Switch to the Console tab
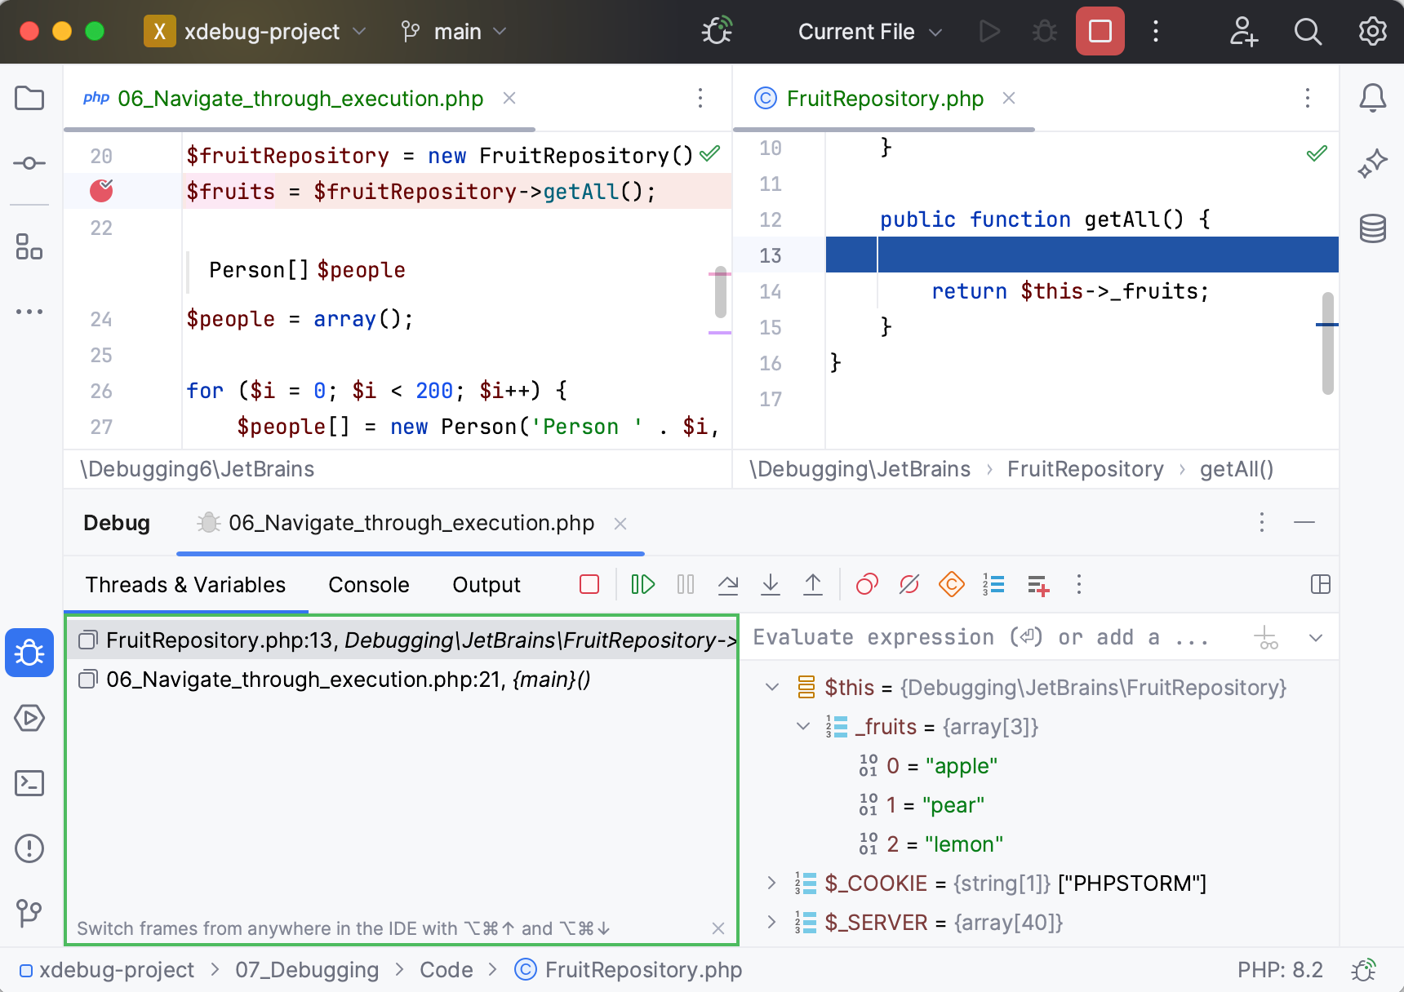 368,585
